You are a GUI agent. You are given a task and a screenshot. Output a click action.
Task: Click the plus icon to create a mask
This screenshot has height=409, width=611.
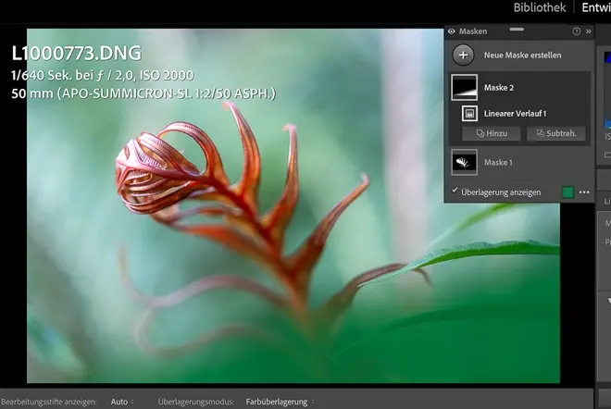click(x=464, y=55)
